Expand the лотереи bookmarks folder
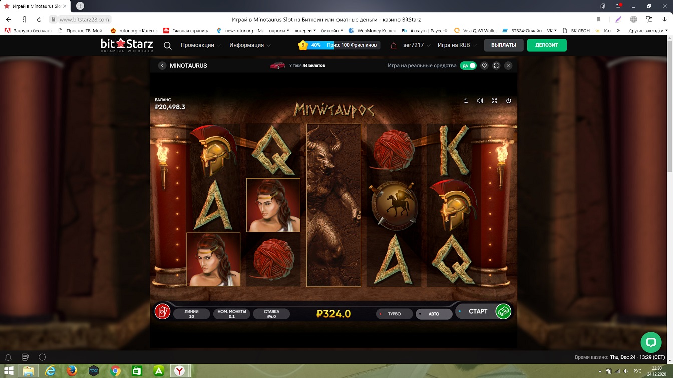The width and height of the screenshot is (673, 378). coord(305,31)
